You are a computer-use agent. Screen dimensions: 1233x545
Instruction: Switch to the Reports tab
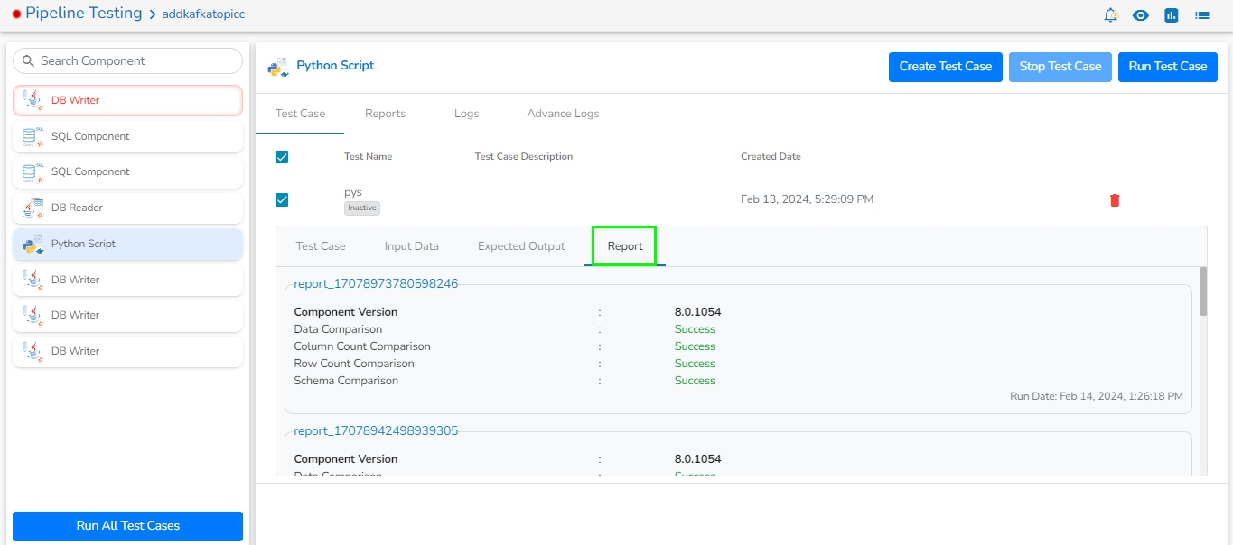385,114
